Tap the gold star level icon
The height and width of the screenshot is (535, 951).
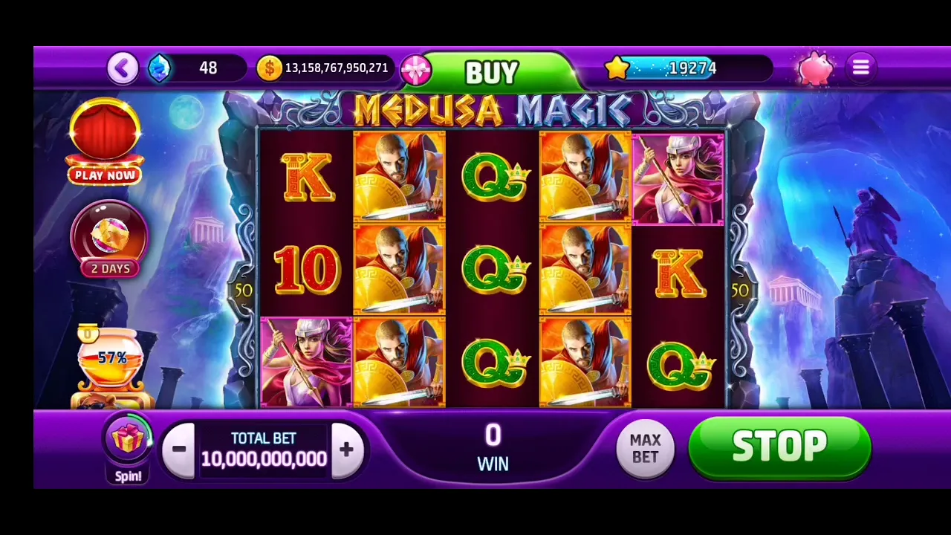(x=617, y=68)
